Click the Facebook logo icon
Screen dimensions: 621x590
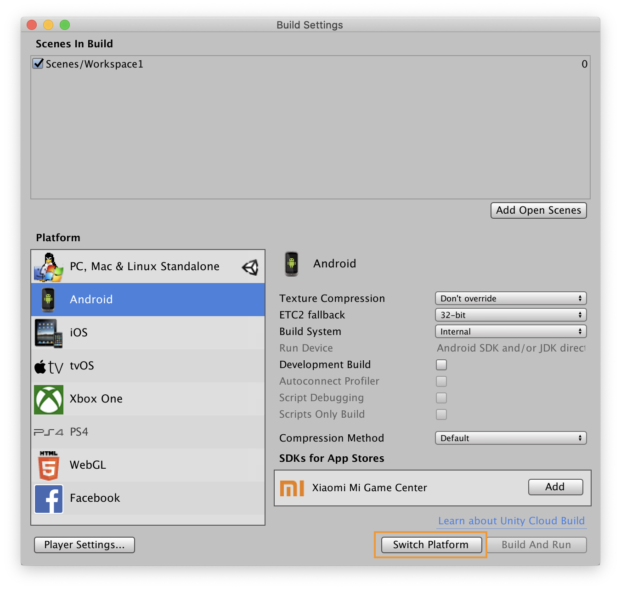coord(49,499)
